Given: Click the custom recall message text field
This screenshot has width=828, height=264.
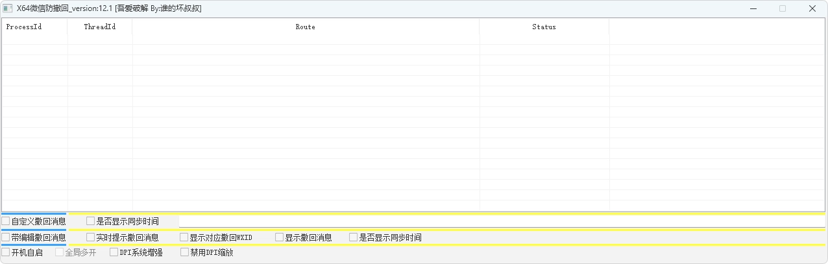Looking at the screenshot, I should coord(501,221).
